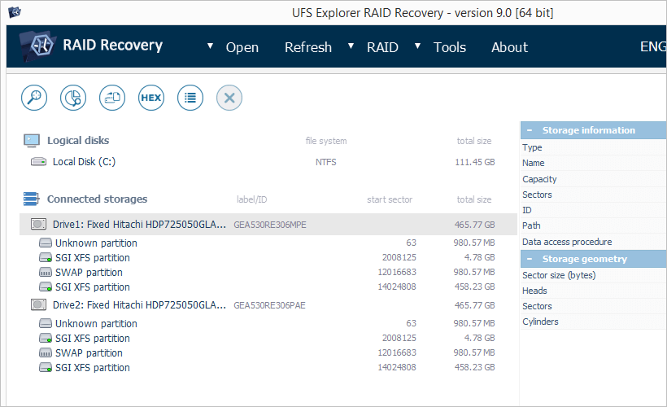The image size is (667, 407).
Task: Open the HEX viewer tool
Action: 151,98
